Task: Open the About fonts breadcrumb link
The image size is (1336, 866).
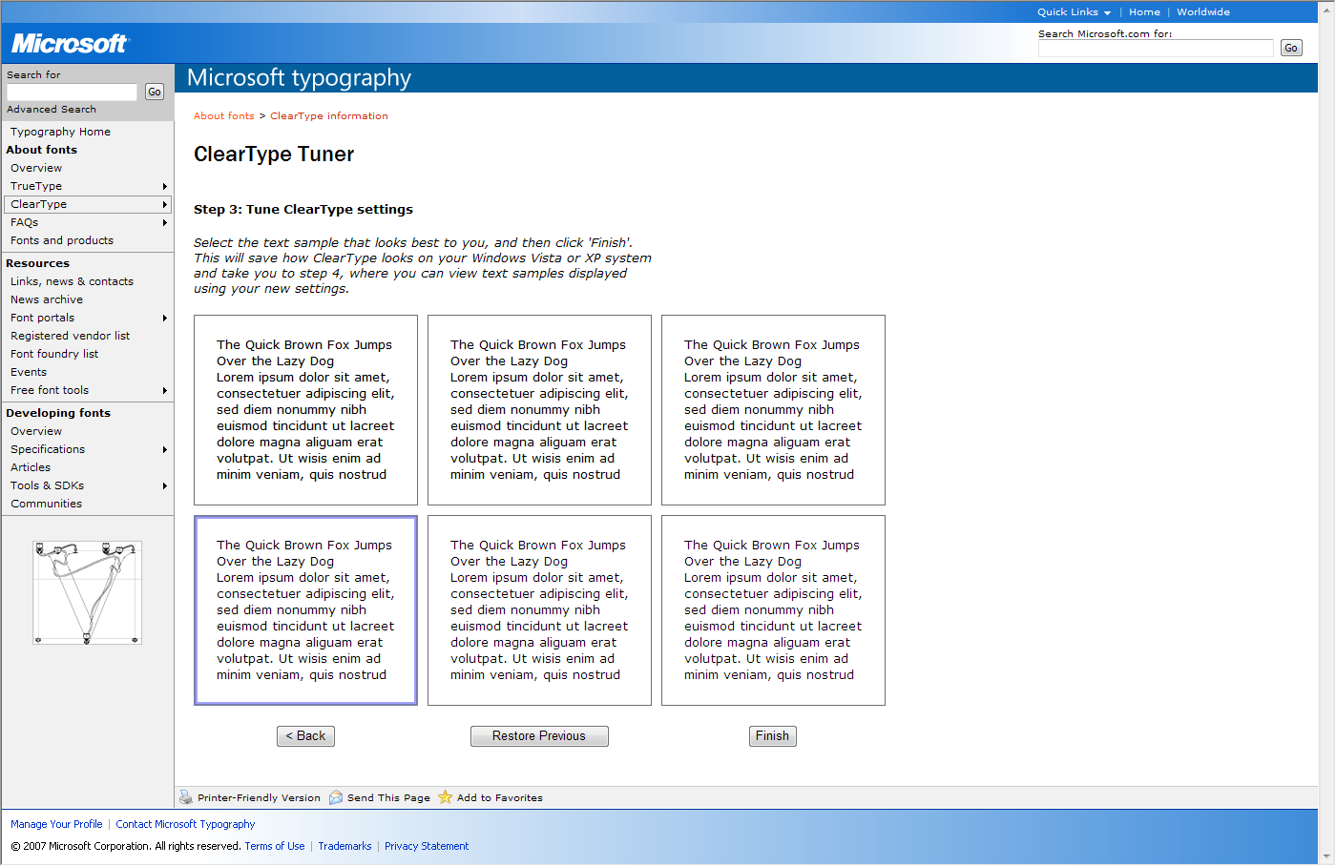Action: [x=223, y=116]
